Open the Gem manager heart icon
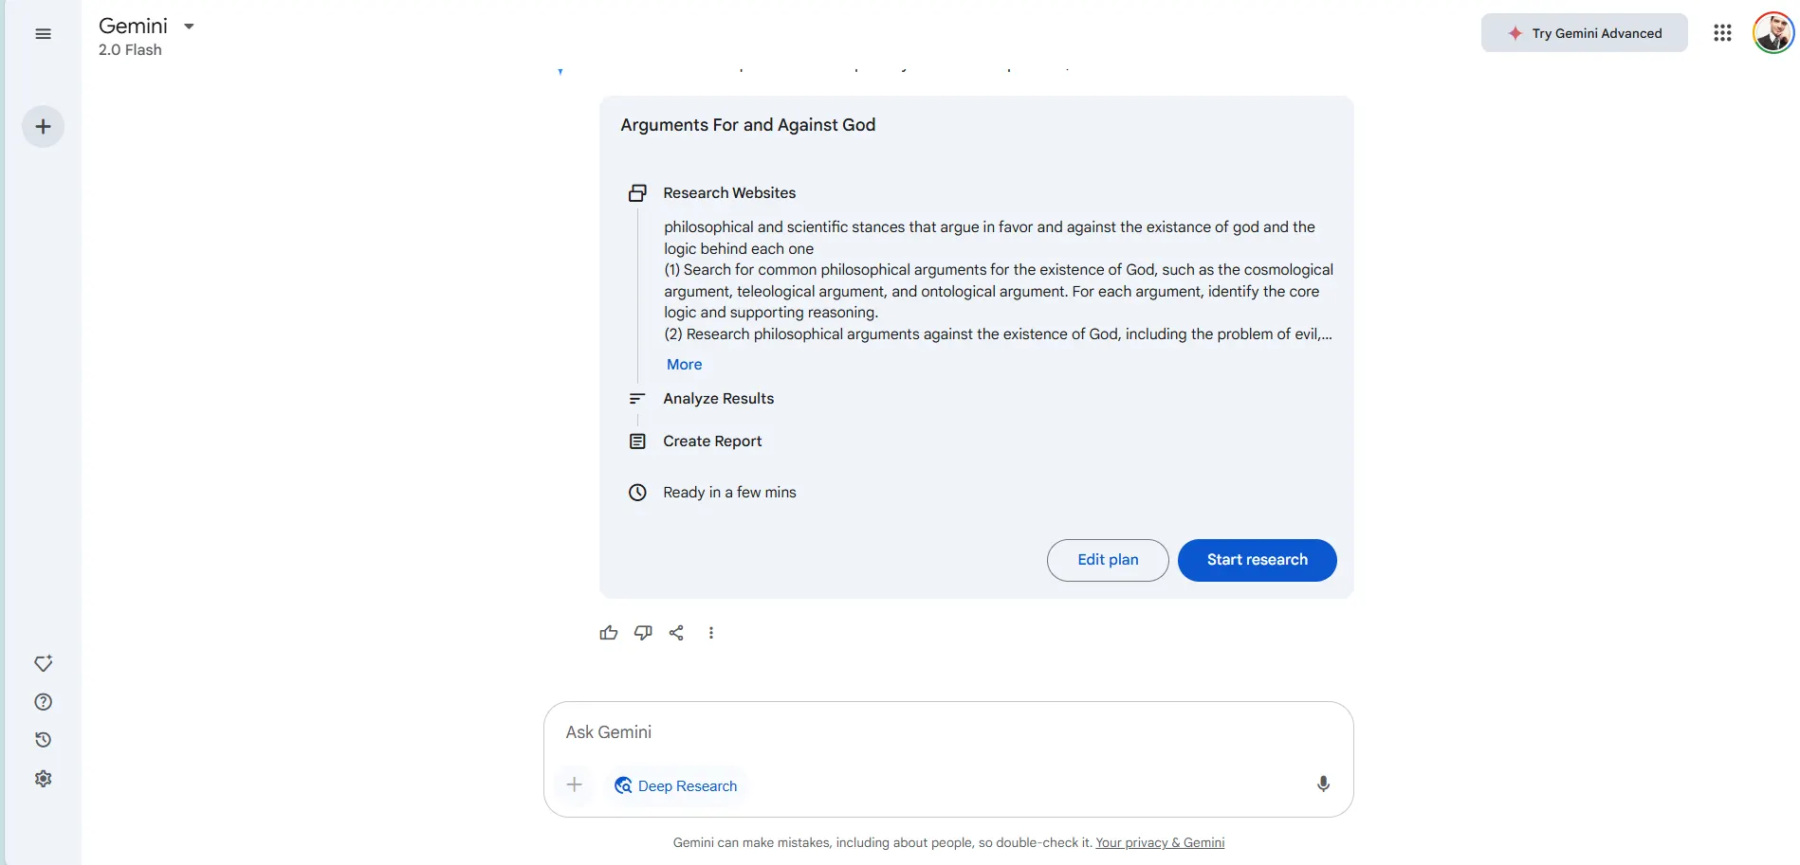 [43, 663]
